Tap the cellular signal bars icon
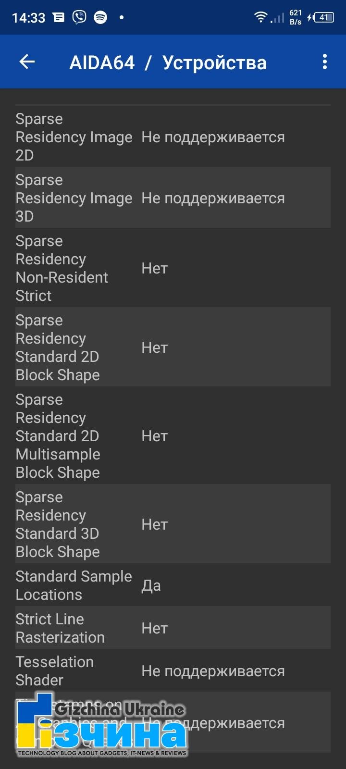346x769 pixels. [277, 18]
